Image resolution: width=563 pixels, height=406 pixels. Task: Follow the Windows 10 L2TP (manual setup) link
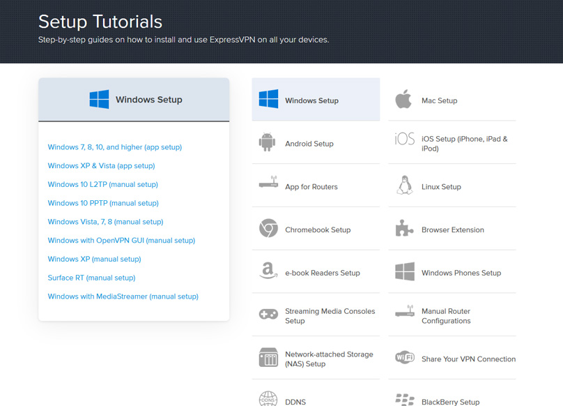[102, 184]
